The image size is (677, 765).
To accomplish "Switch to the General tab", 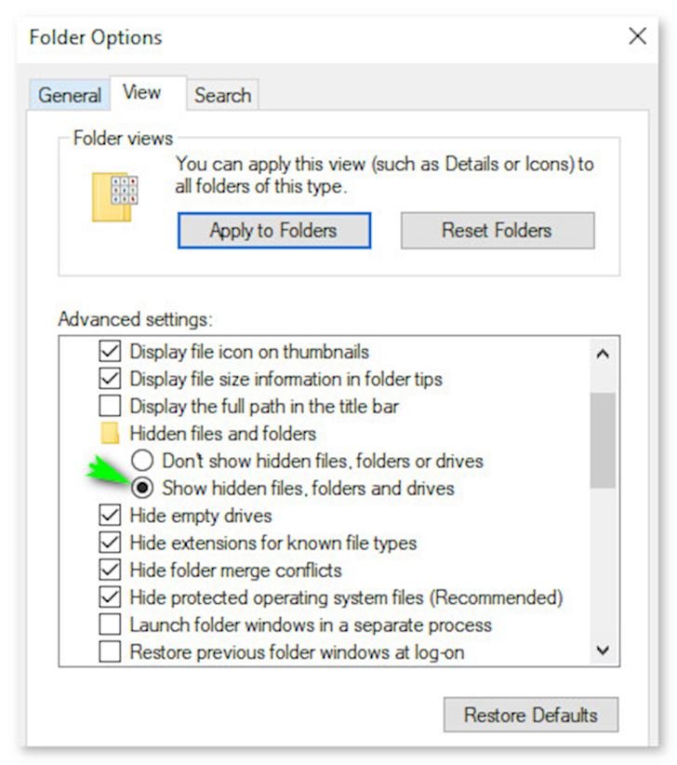I will click(70, 95).
